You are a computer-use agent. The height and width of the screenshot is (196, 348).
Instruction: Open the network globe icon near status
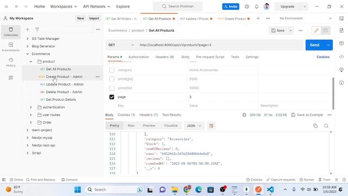[244, 115]
